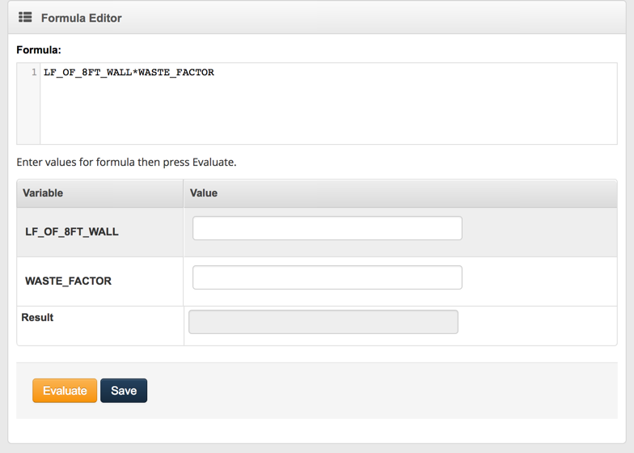634x453 pixels.
Task: Click the Formula: label above the editor
Action: point(39,50)
